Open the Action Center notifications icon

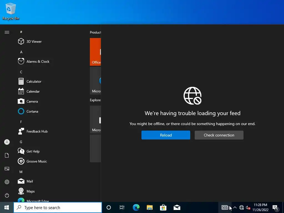pos(275,207)
